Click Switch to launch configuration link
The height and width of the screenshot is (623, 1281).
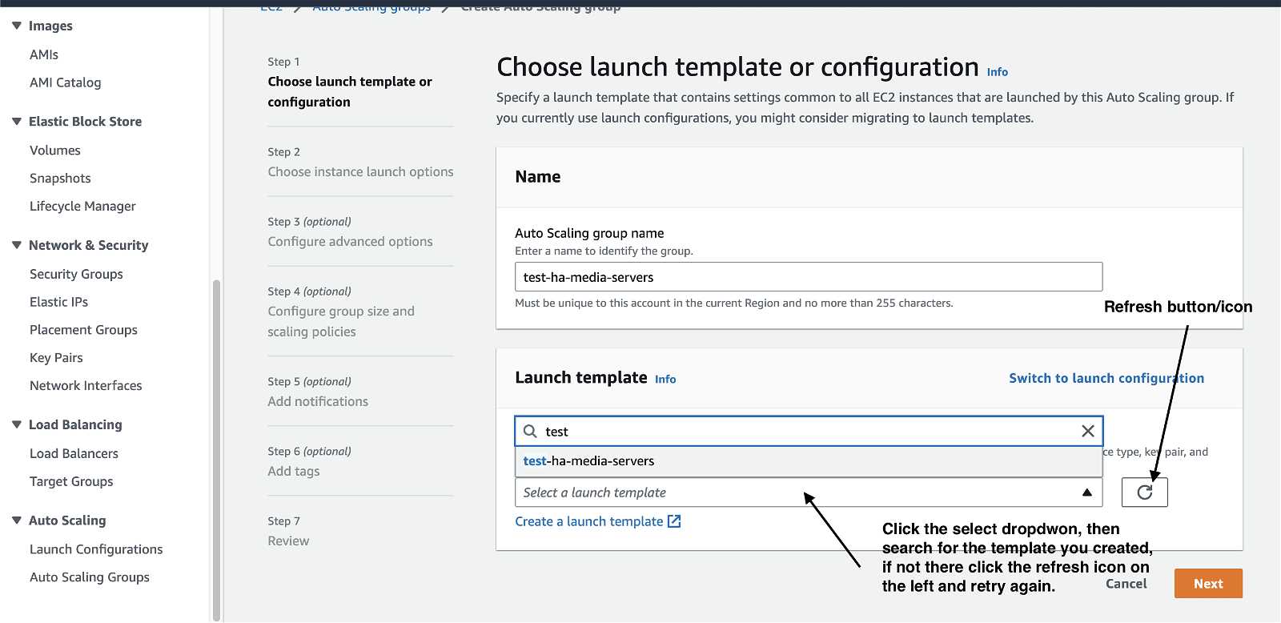point(1106,378)
